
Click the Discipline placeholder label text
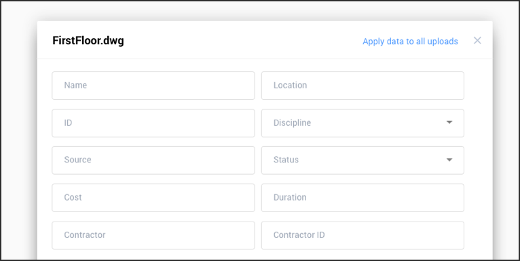click(x=292, y=123)
